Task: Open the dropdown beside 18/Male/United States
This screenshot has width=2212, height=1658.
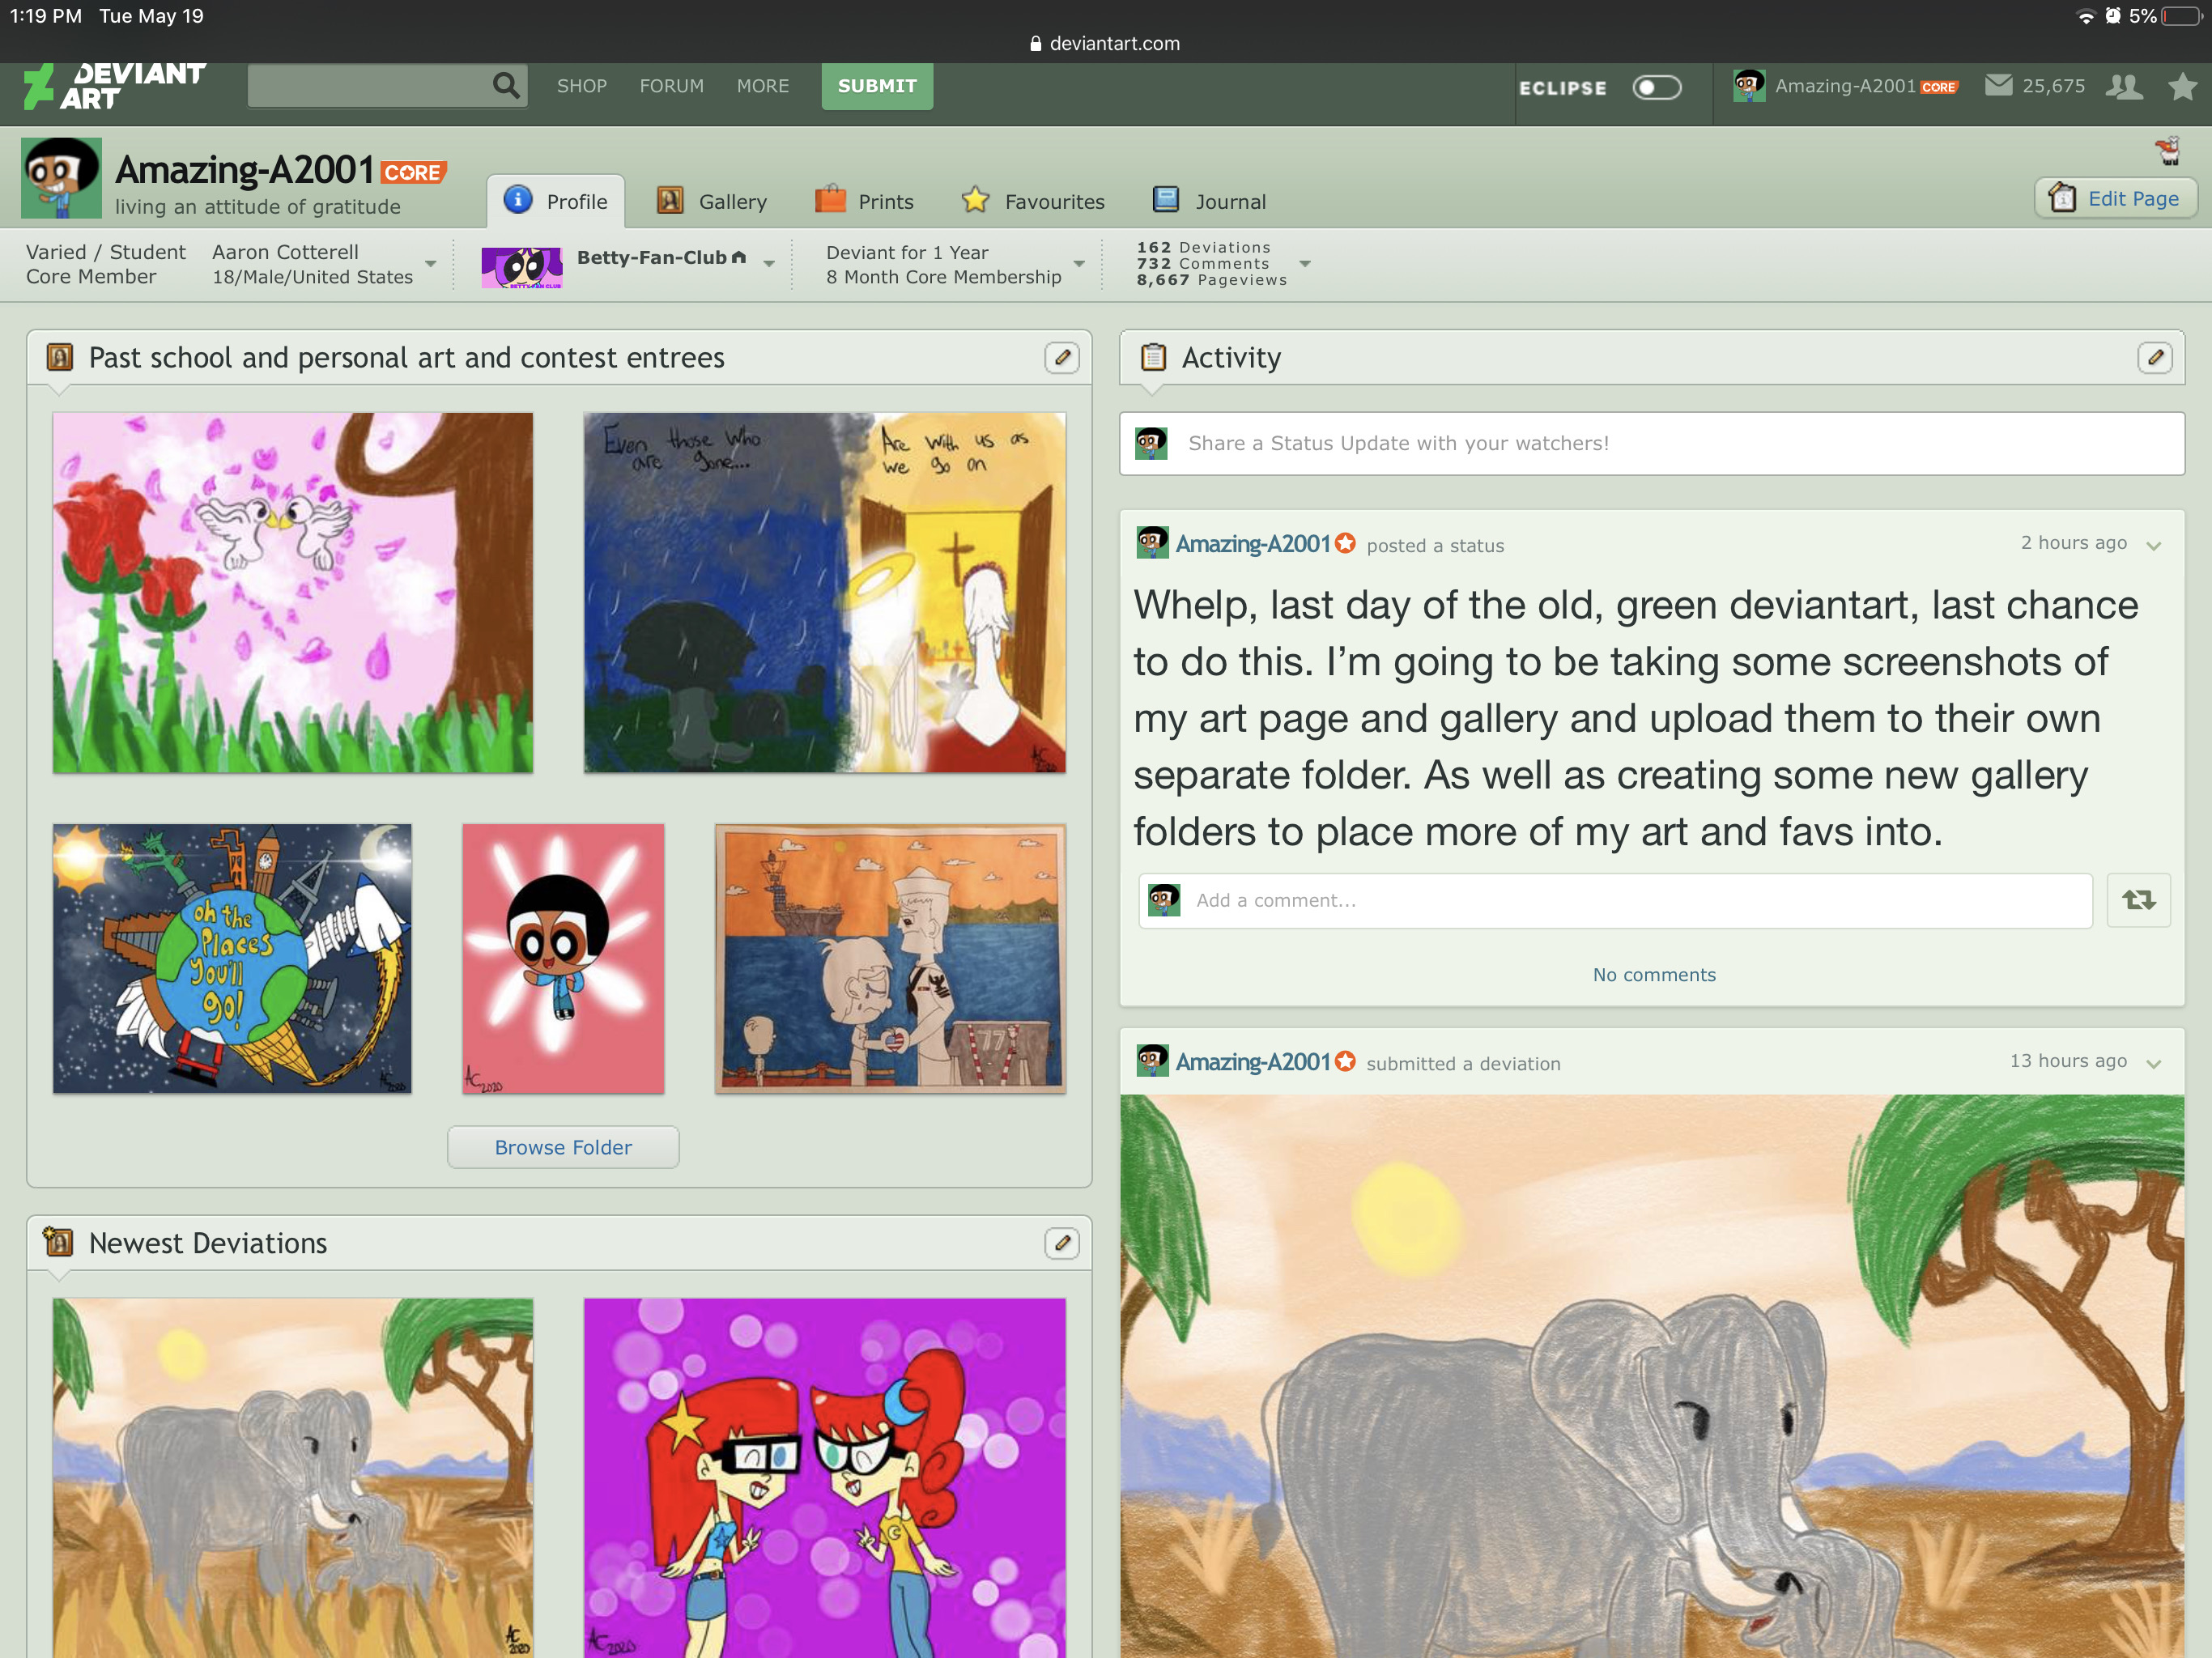Action: tap(431, 264)
